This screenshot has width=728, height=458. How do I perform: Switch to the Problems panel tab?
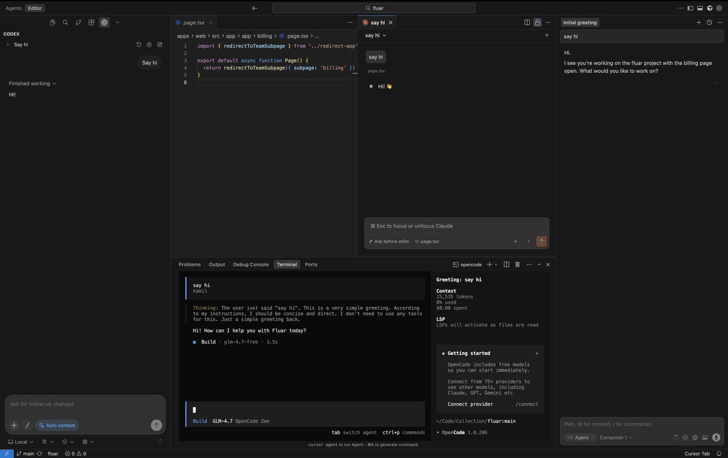[189, 264]
